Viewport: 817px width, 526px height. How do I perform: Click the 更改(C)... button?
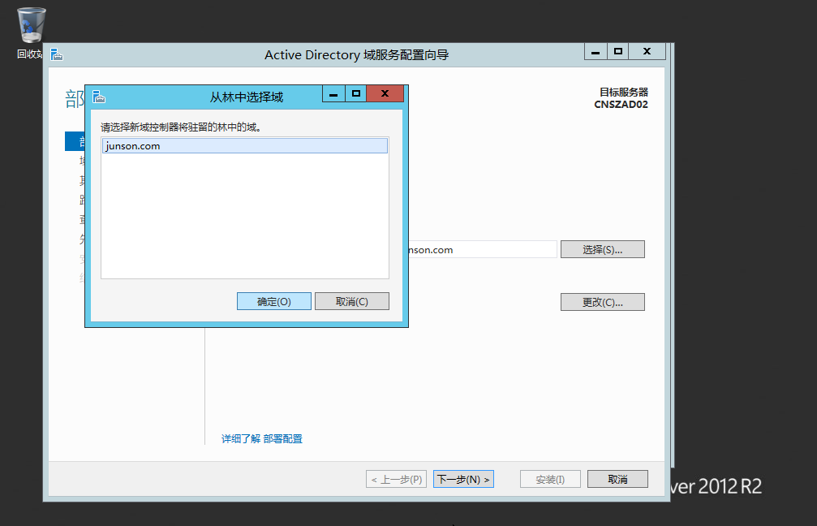pos(602,302)
